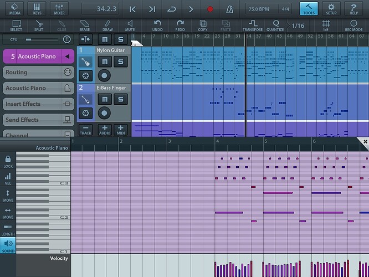369x277 pixels.
Task: Mute the Nylon Guitar track
Action: tap(104, 61)
